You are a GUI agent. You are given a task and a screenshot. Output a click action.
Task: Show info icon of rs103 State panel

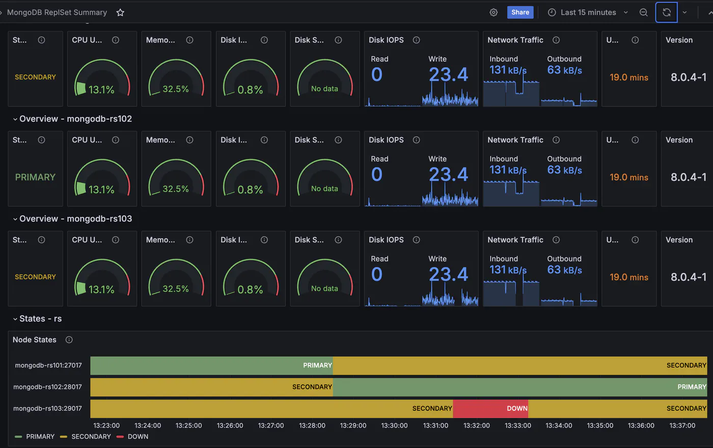tap(41, 240)
